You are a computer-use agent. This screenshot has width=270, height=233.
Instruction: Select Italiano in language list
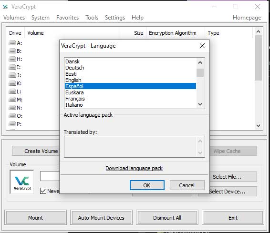pos(130,105)
